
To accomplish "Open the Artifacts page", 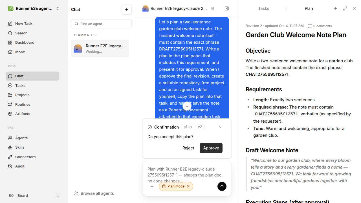I will coord(32,114).
